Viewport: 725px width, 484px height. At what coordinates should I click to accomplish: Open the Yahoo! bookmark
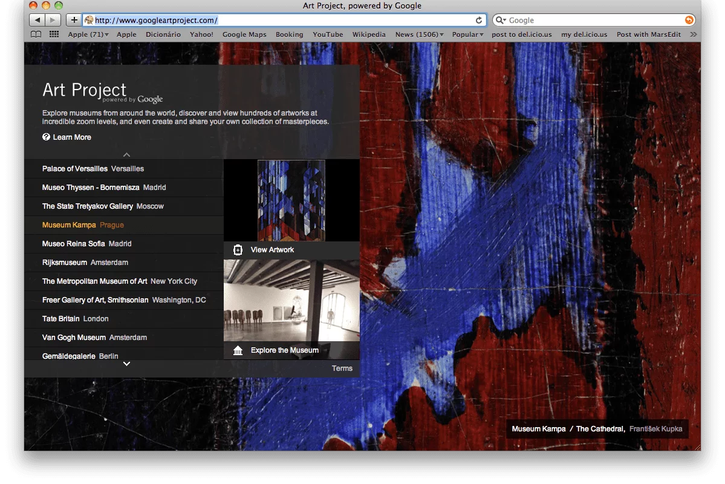[x=201, y=34]
